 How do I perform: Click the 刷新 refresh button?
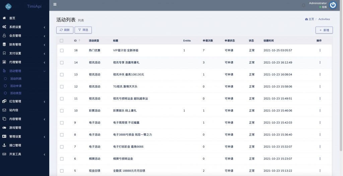[65, 30]
